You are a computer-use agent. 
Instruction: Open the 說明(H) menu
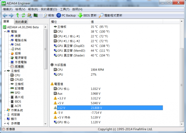(x=77, y=9)
